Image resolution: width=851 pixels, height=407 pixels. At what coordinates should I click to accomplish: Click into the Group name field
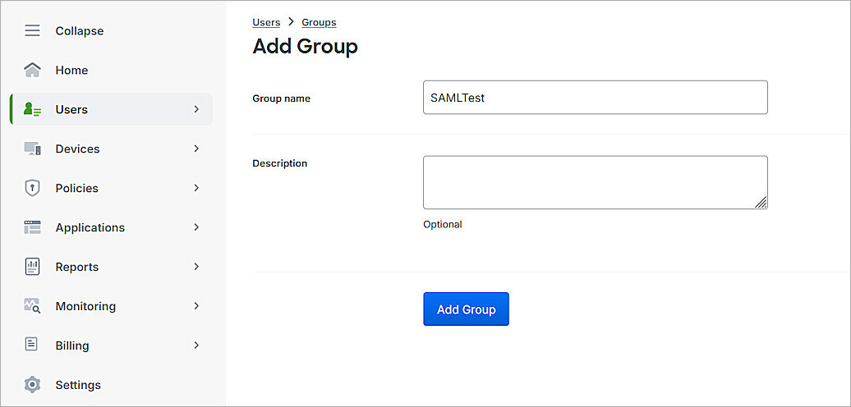tap(595, 98)
